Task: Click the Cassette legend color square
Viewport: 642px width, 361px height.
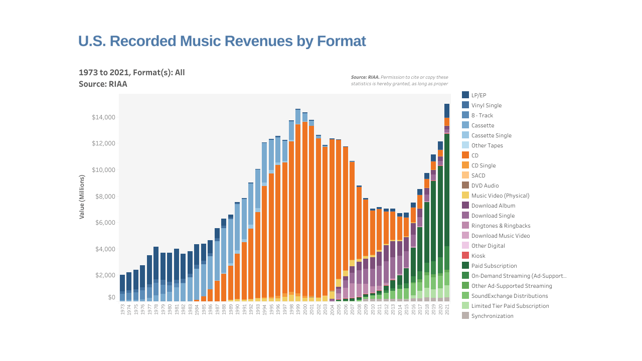Action: point(465,125)
